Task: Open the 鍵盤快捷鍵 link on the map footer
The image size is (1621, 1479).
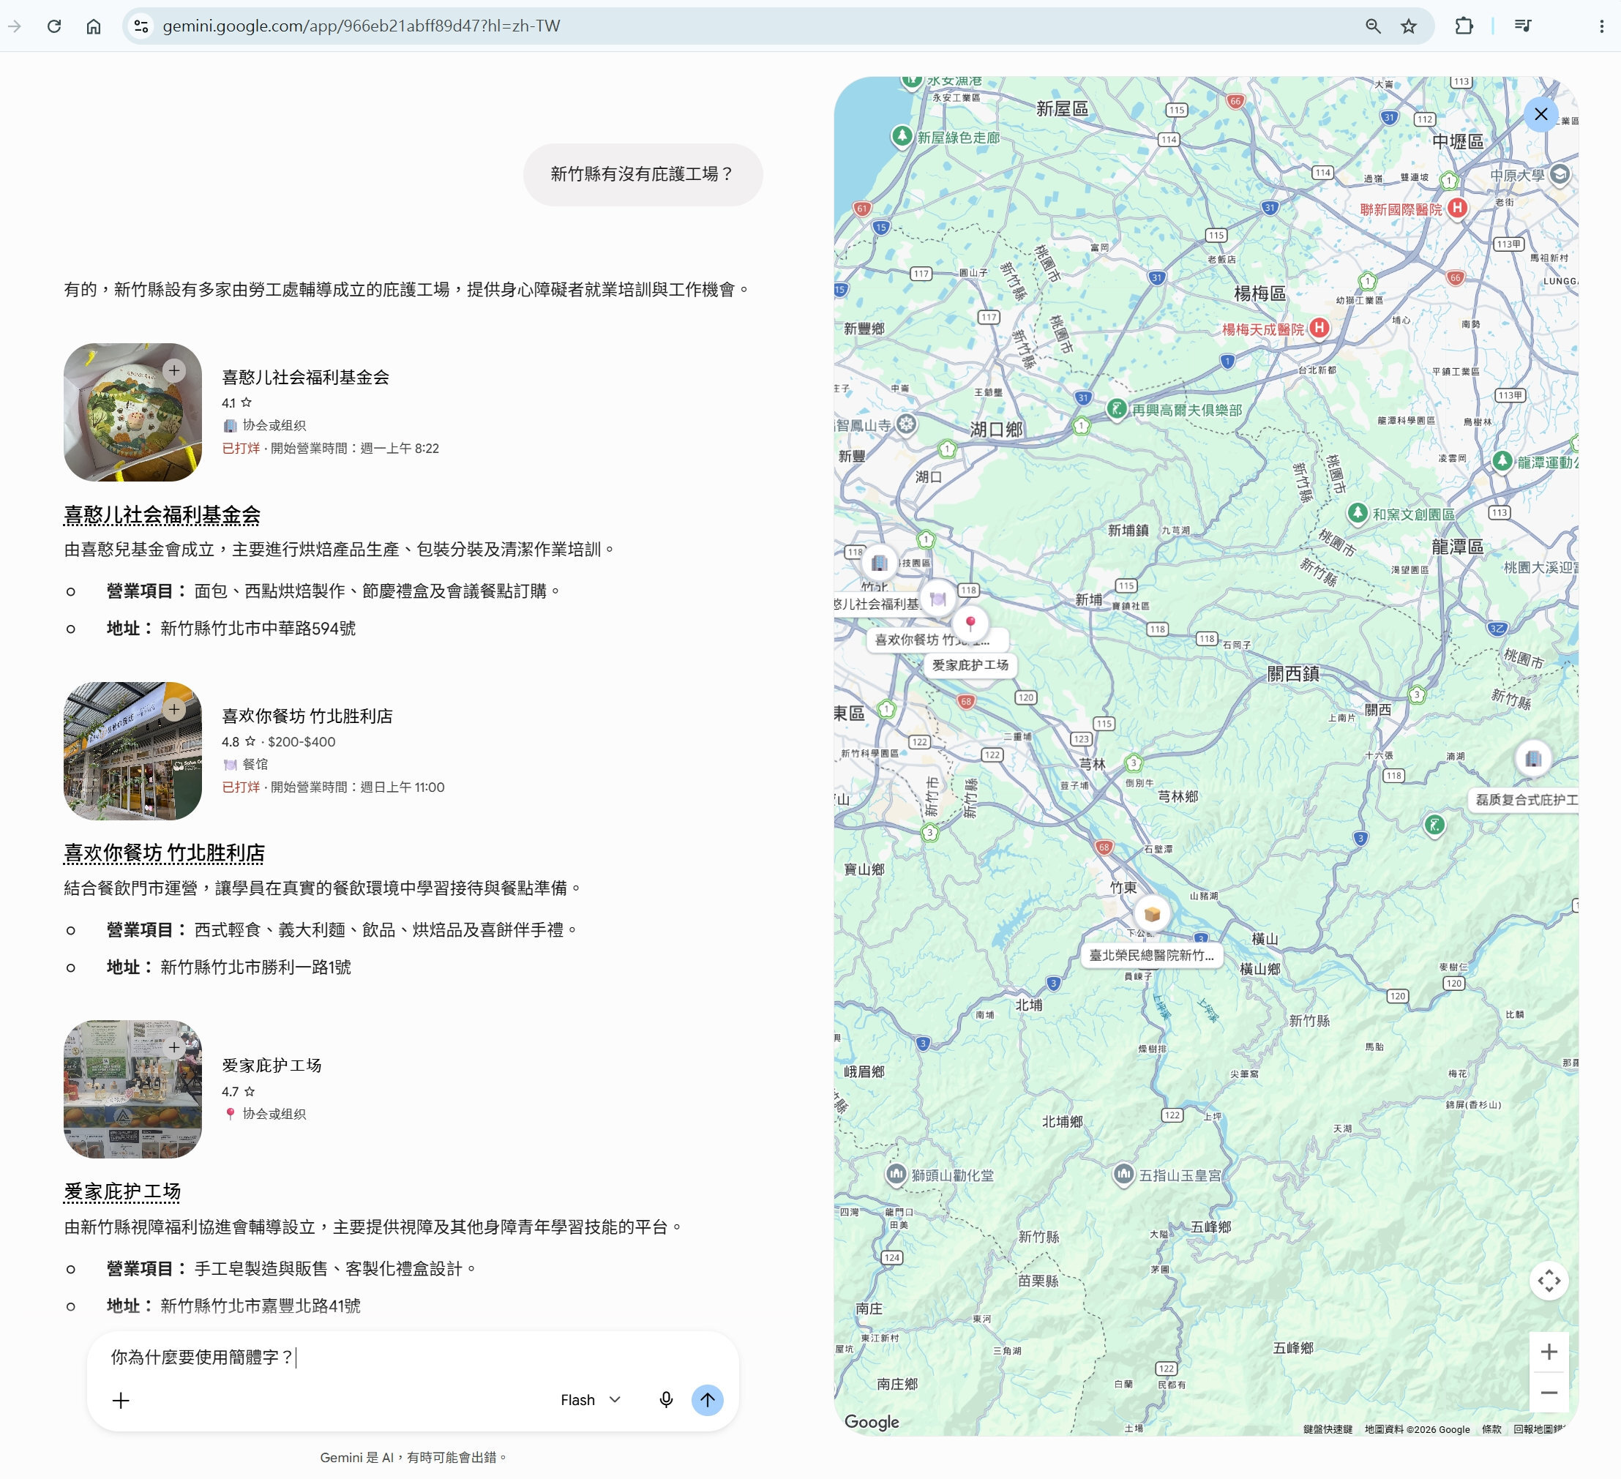Action: [1328, 1429]
